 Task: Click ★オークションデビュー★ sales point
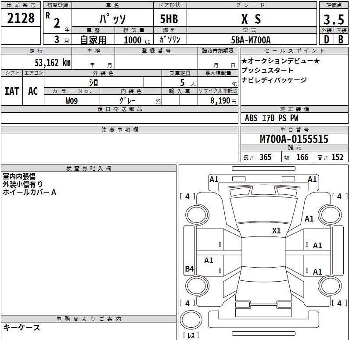(x=281, y=61)
